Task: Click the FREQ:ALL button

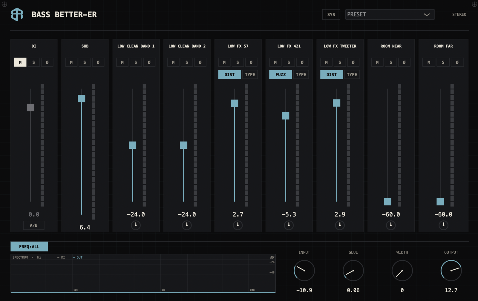Action: tap(29, 247)
